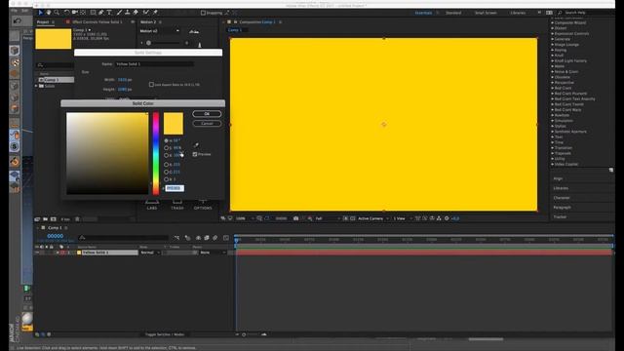Toggle Lock Aspect Ratio checkbox in Solid Settings
The image size is (624, 351).
[x=151, y=85]
